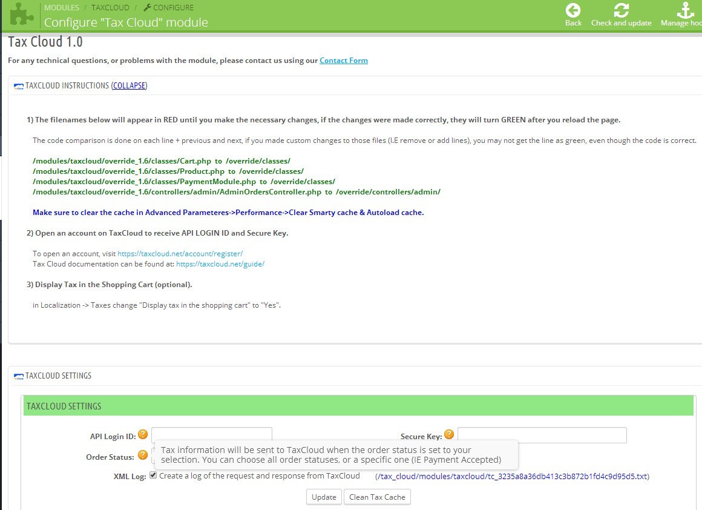Viewport: 702px width, 510px height.
Task: Click help icon next to Order Status
Action: [143, 455]
